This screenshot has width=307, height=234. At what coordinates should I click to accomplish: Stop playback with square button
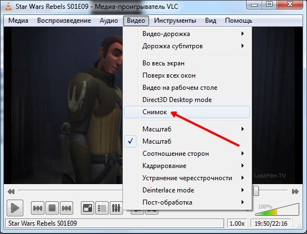tap(52, 208)
